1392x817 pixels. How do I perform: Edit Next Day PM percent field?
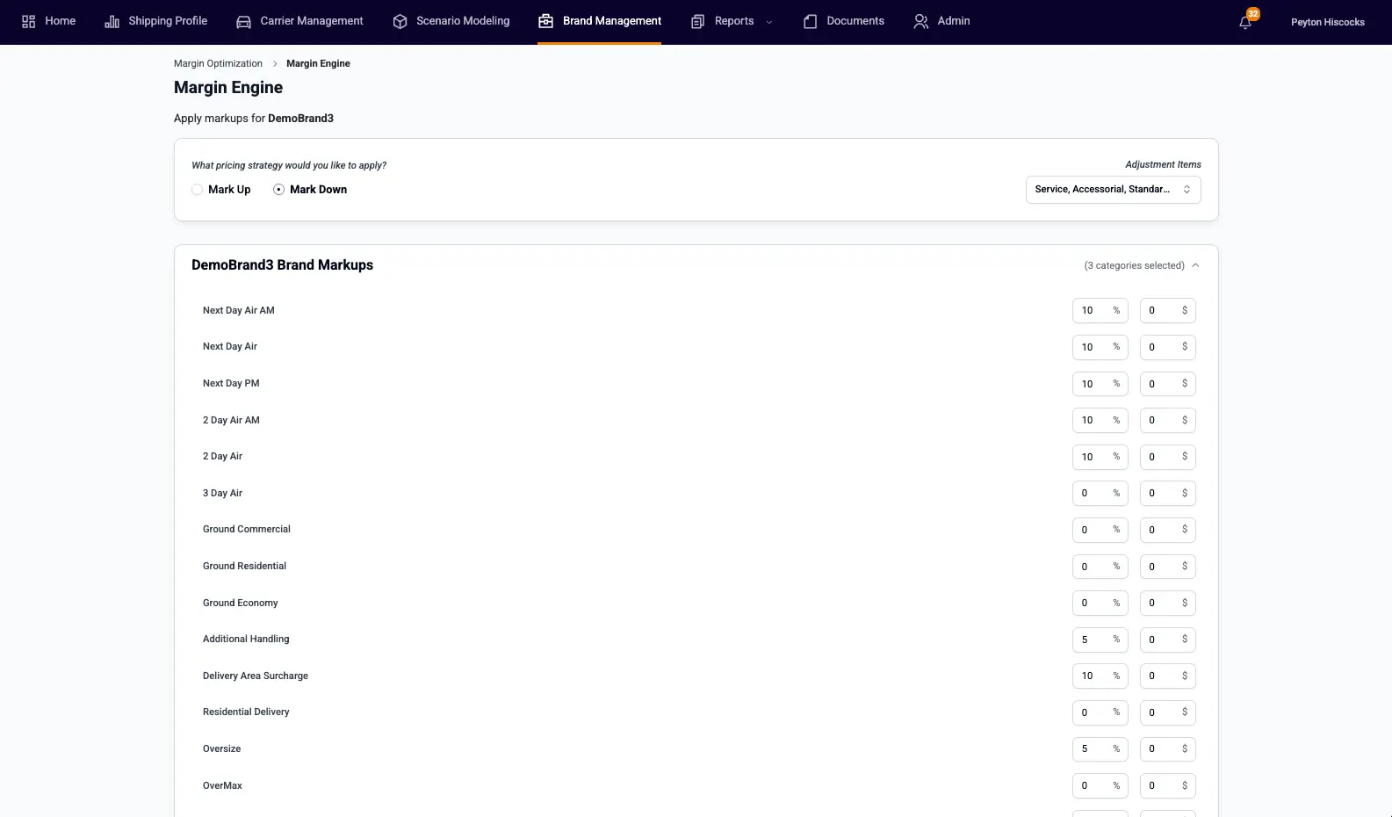click(1100, 384)
